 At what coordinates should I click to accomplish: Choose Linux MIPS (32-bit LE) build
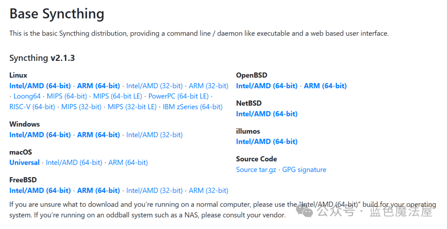click(x=132, y=107)
